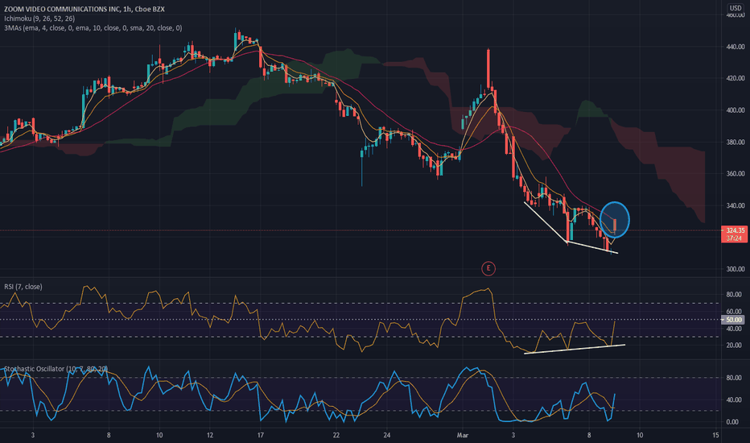Image resolution: width=750 pixels, height=443 pixels.
Task: Select the Stochastic Oscillator pane label
Action: tap(56, 369)
